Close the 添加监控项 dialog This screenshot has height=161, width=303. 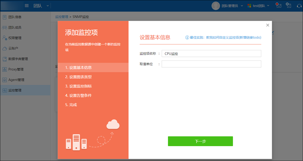(x=268, y=25)
